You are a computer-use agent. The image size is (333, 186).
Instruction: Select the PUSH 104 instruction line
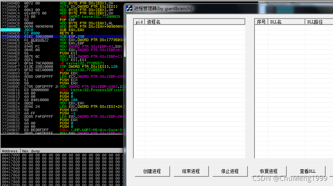click(x=62, y=100)
